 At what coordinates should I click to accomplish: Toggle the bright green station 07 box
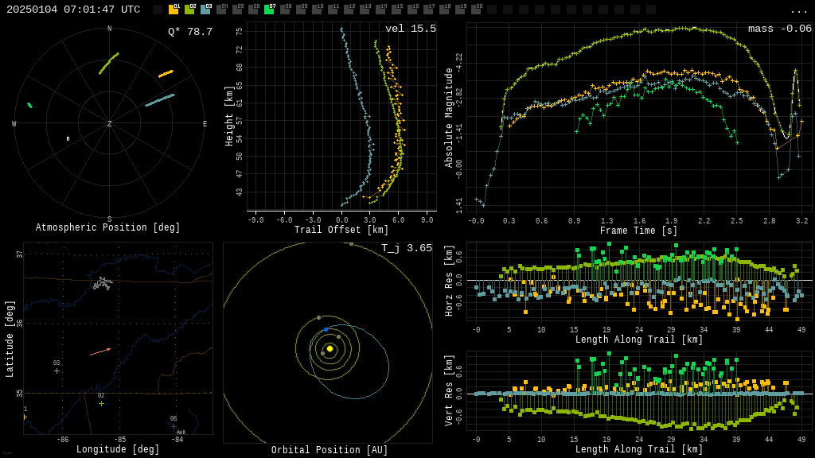[x=269, y=10]
